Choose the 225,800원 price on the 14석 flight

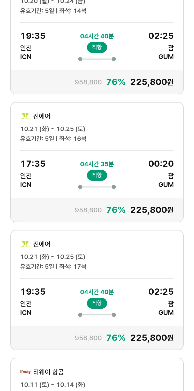click(x=152, y=82)
